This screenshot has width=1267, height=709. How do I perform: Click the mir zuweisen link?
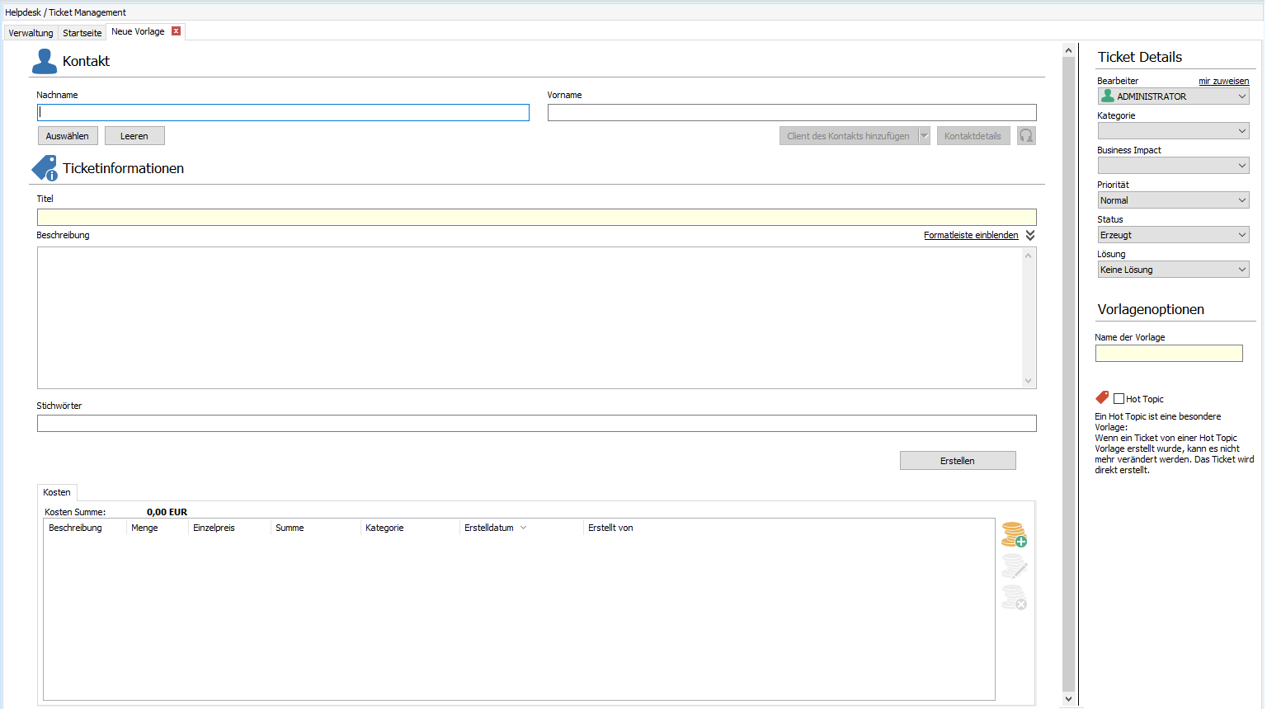[x=1223, y=81]
